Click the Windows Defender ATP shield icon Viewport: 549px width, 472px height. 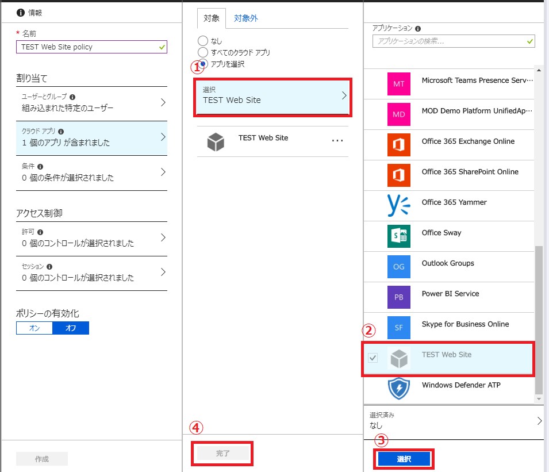[398, 388]
